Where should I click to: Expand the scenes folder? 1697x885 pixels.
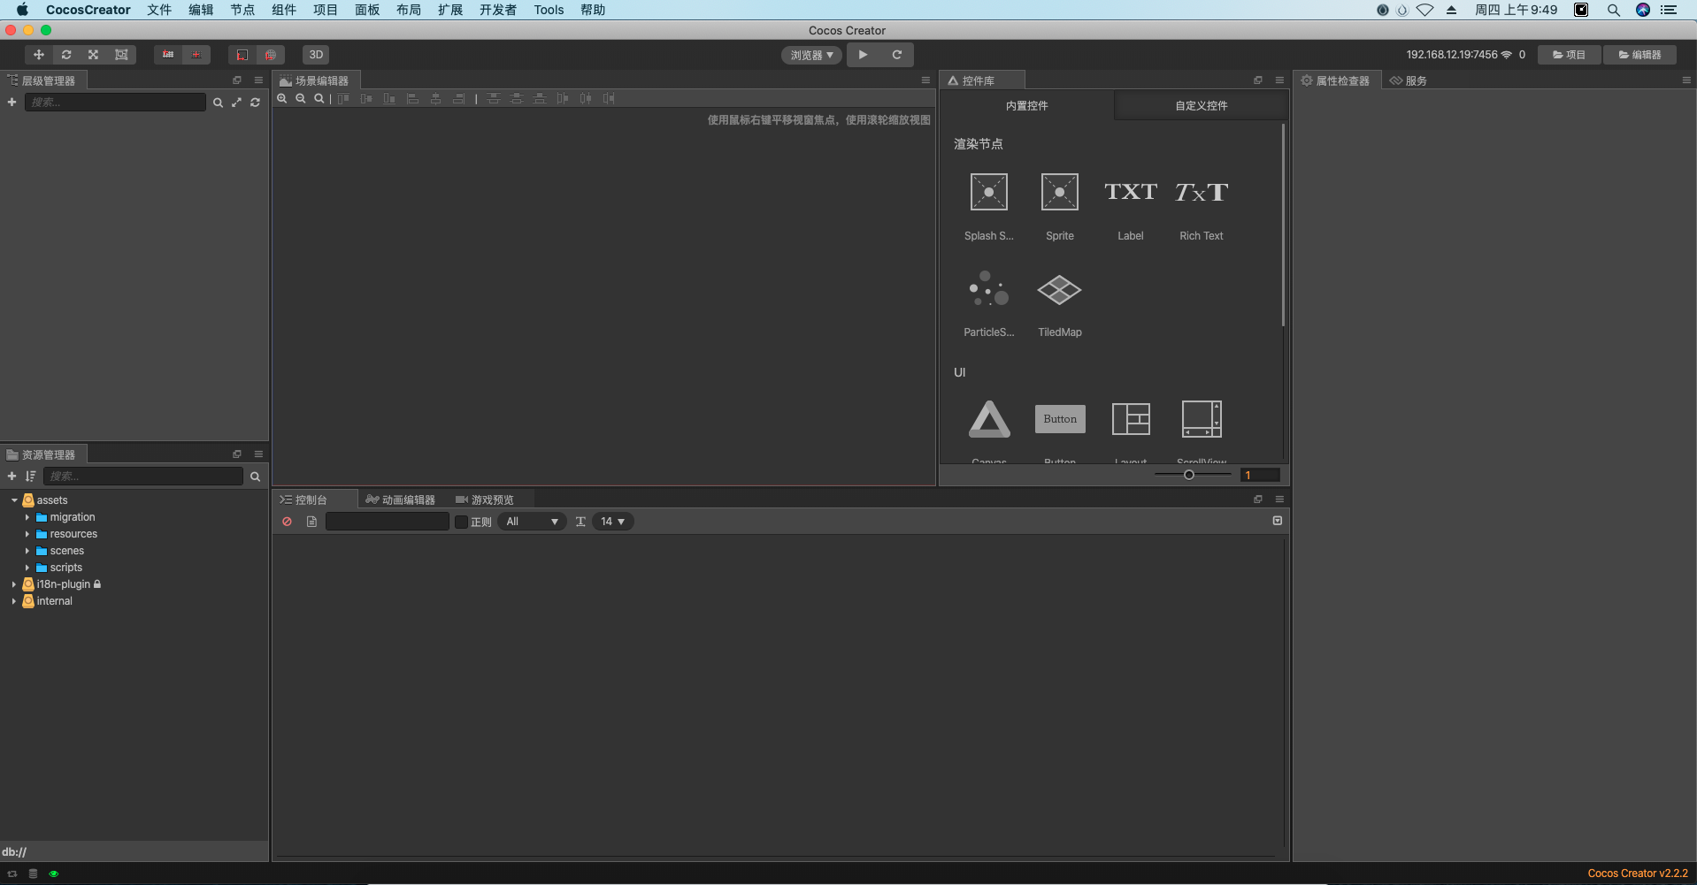(27, 551)
